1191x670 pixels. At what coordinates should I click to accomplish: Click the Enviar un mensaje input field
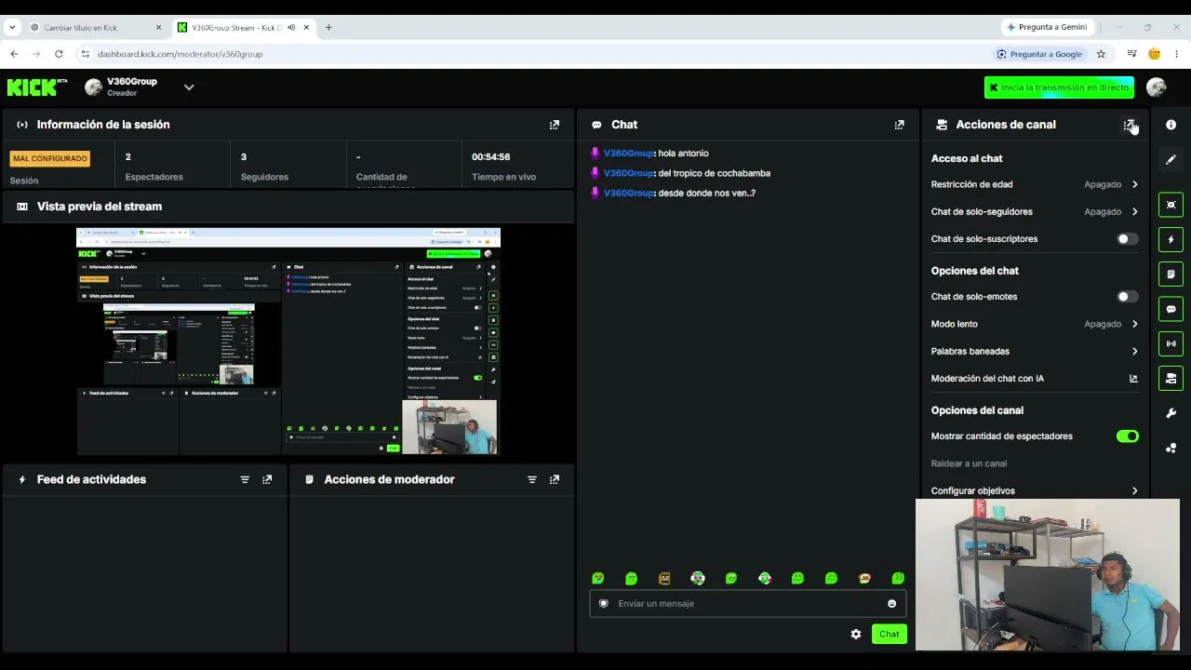click(x=747, y=604)
